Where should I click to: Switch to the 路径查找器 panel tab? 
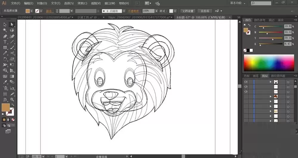pos(278,76)
